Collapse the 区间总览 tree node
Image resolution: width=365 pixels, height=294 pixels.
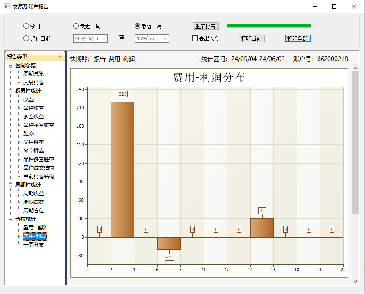[x=11, y=65]
